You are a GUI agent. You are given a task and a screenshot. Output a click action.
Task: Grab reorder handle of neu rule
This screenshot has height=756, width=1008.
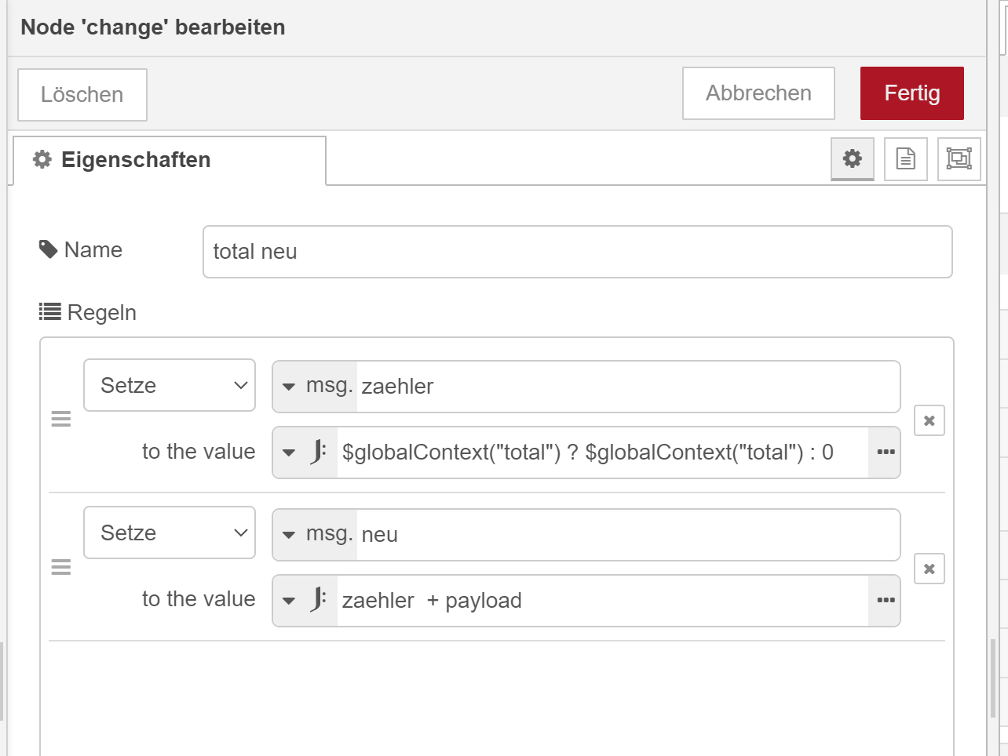(x=61, y=567)
